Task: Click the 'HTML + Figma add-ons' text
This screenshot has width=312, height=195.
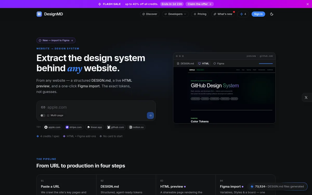Action: (x=81, y=136)
